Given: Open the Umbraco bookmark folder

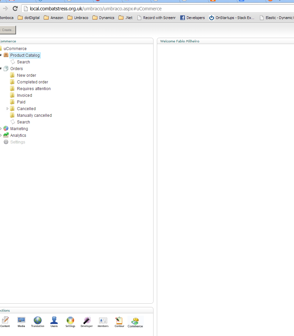Looking at the screenshot, I should (78, 18).
